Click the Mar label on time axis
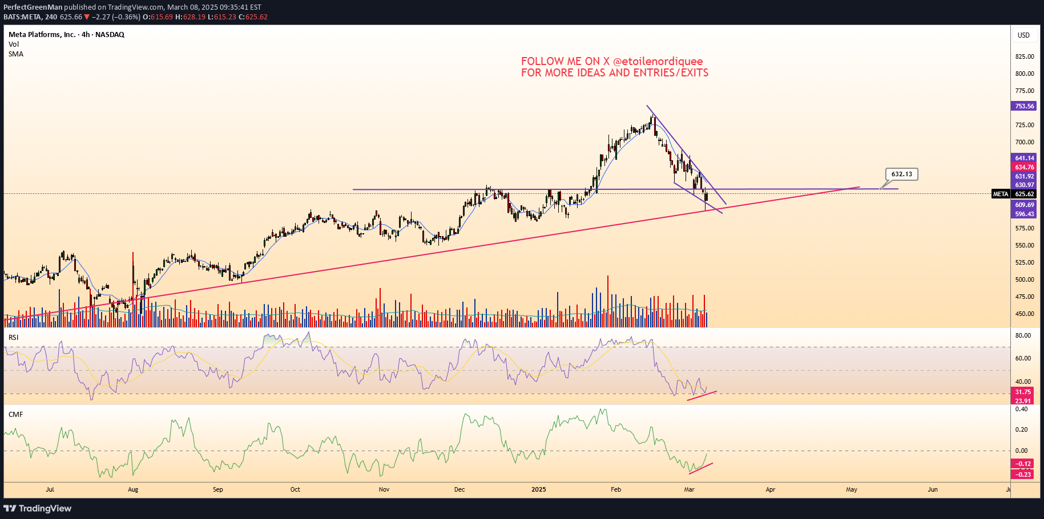The width and height of the screenshot is (1044, 519). pos(689,489)
